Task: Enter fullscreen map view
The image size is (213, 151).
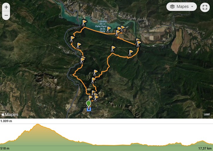Action: (205, 7)
